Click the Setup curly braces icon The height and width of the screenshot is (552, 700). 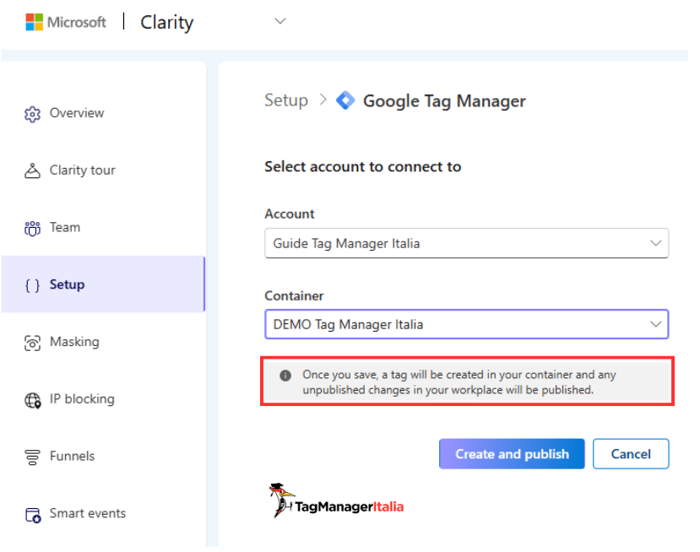32,285
